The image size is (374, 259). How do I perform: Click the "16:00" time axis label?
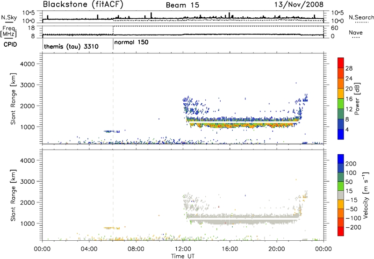[x=230, y=249]
